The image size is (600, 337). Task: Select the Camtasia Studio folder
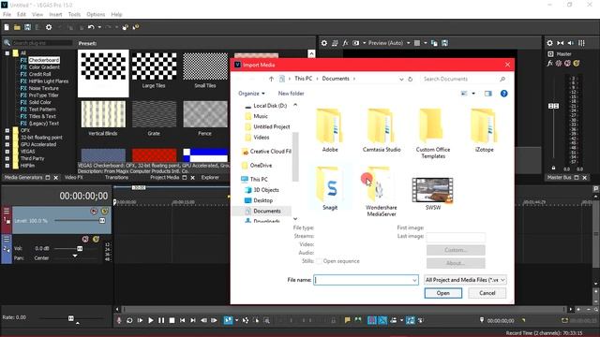coord(382,131)
